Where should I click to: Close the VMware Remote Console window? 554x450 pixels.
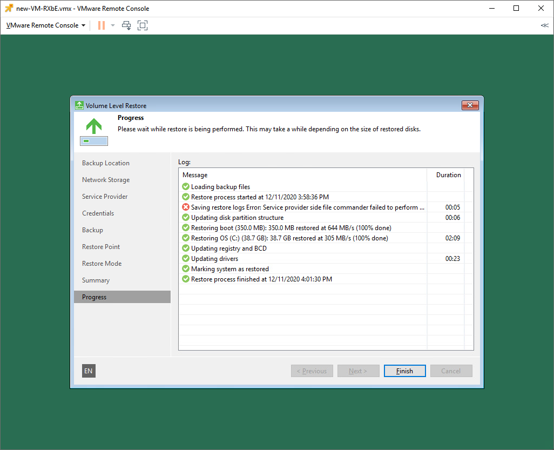point(541,8)
